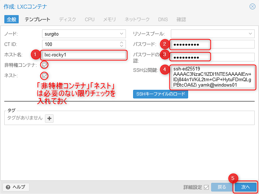Expand the node dropdown showing surgito

click(122, 34)
